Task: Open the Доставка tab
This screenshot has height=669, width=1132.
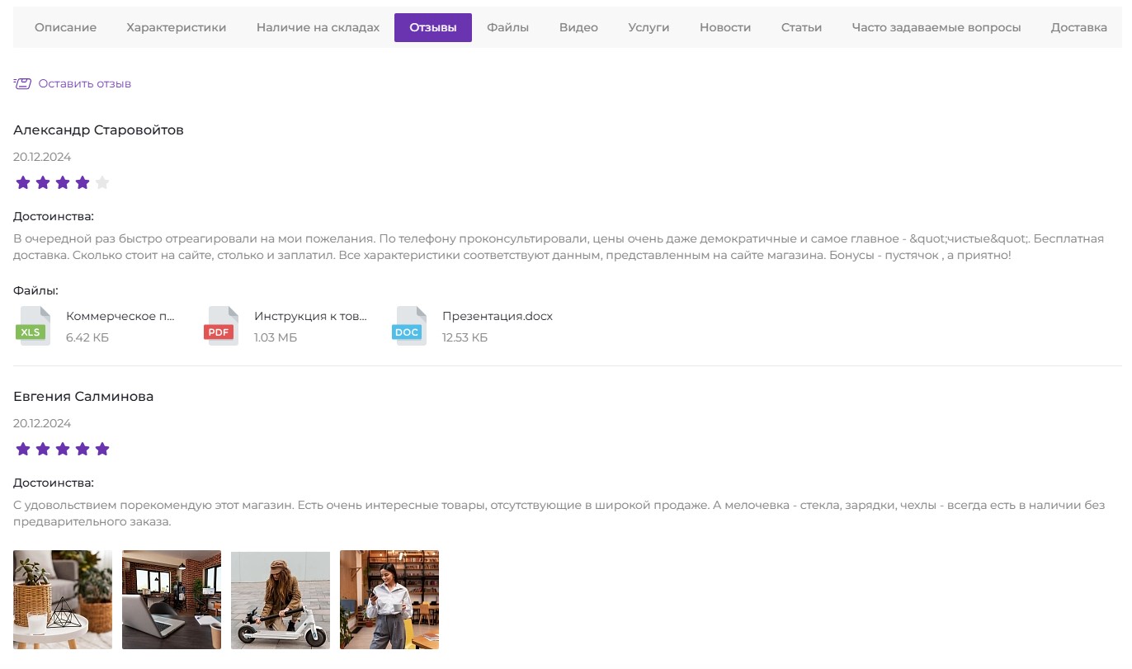Action: [x=1078, y=27]
